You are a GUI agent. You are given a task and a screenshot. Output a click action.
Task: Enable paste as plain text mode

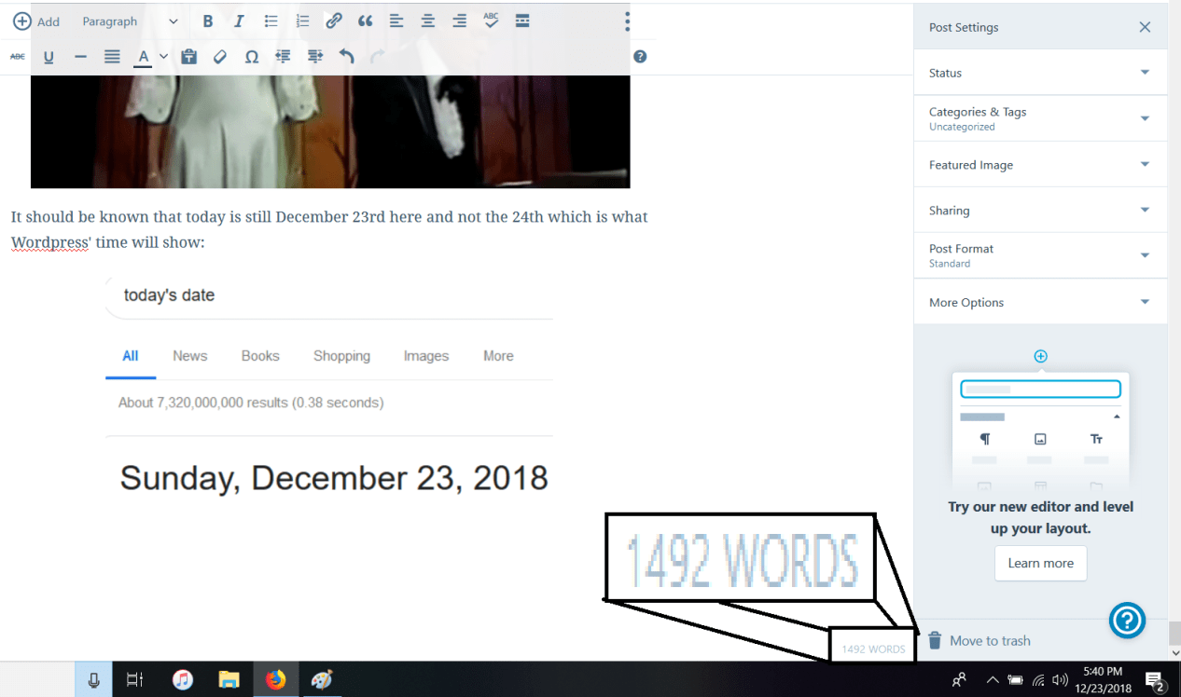pyautogui.click(x=188, y=57)
